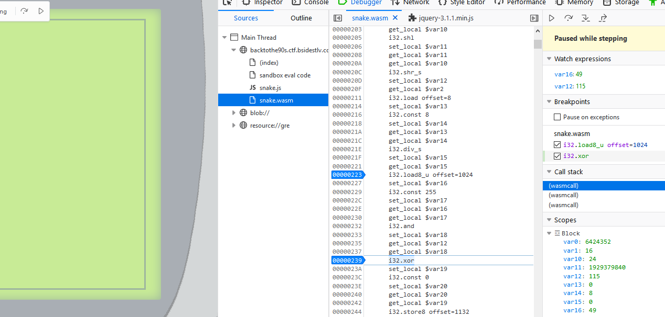Image resolution: width=665 pixels, height=317 pixels.
Task: Select the element picker tool
Action: [227, 3]
